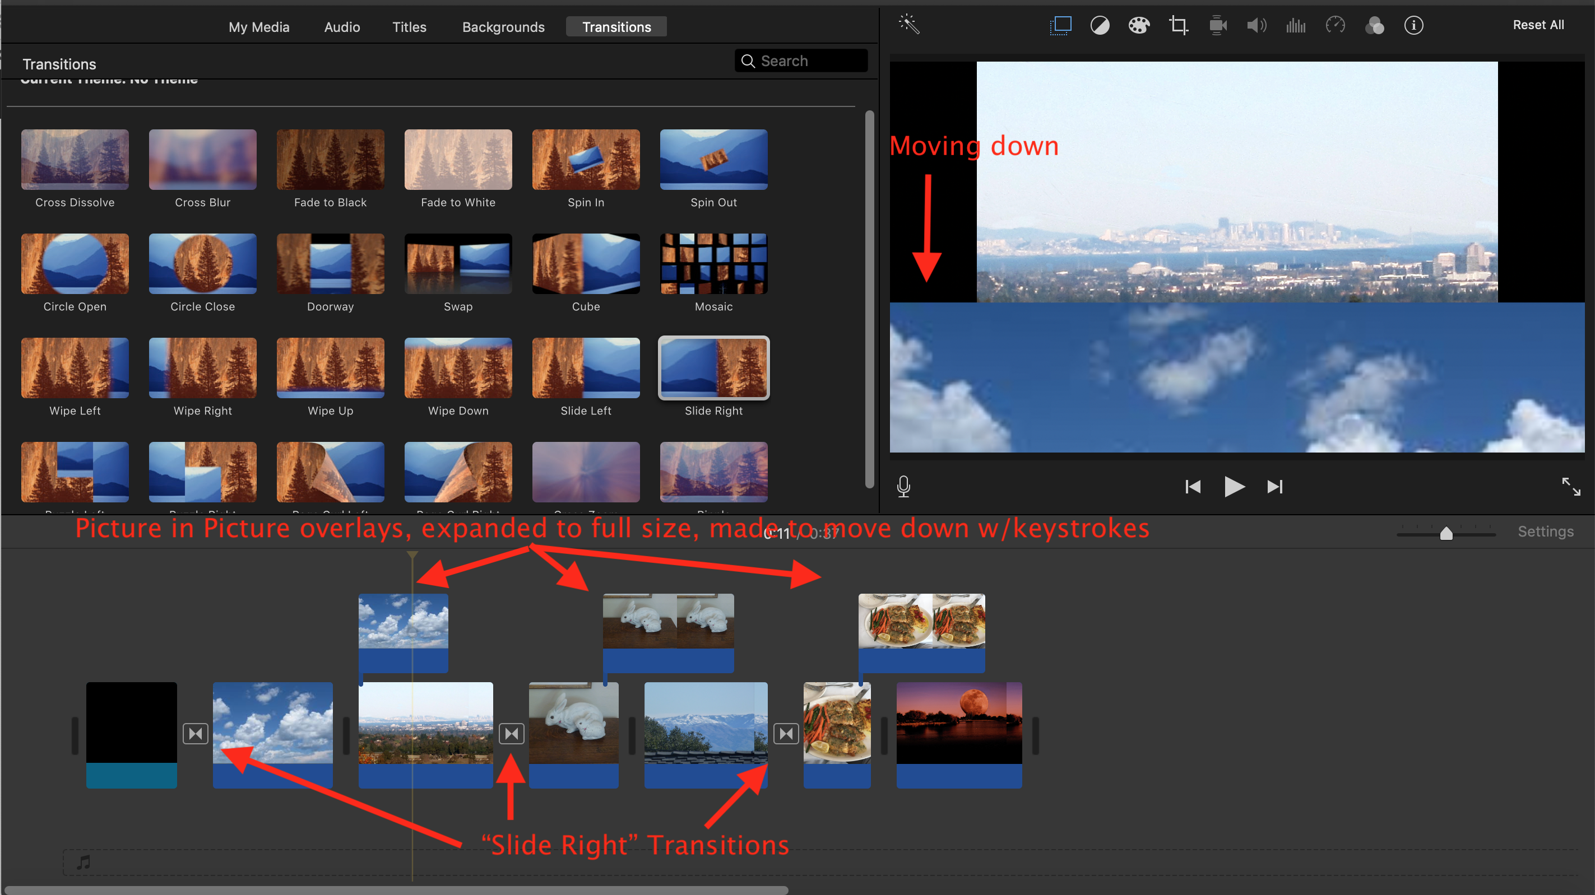
Task: Click the magic wand auto-enhance icon
Action: [909, 25]
